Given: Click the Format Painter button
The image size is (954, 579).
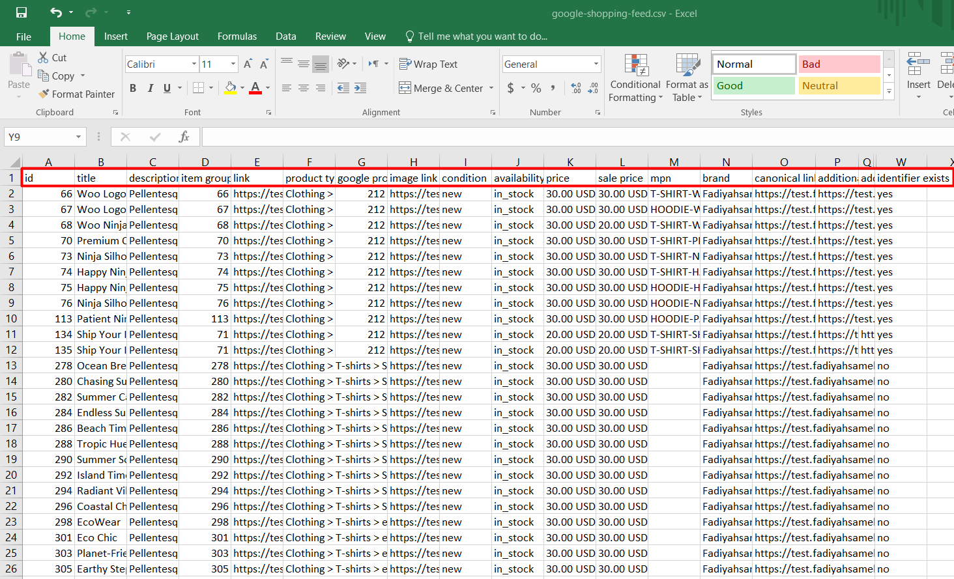Looking at the screenshot, I should coord(76,94).
